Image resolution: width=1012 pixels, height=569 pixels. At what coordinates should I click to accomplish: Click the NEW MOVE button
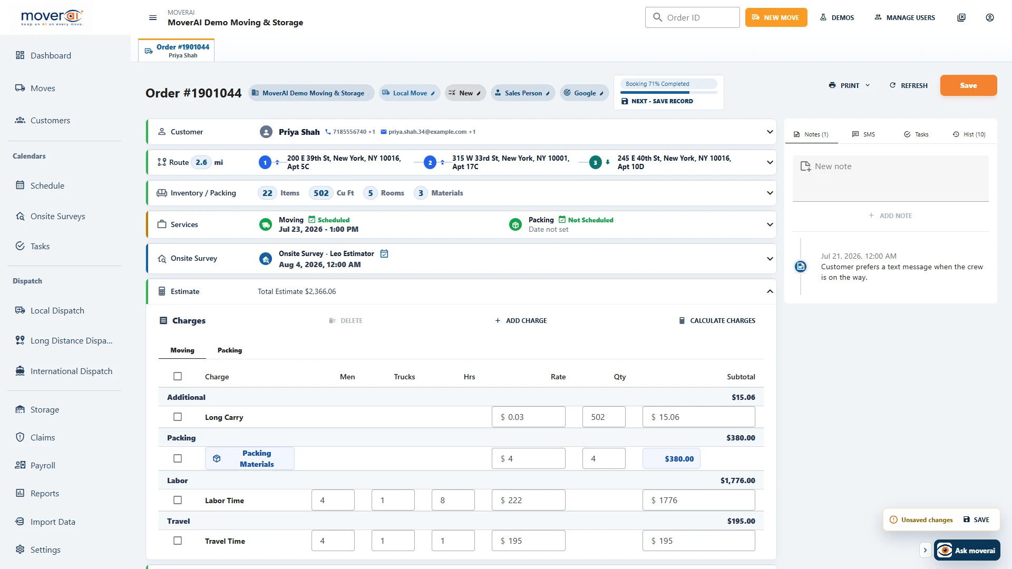pos(776,17)
